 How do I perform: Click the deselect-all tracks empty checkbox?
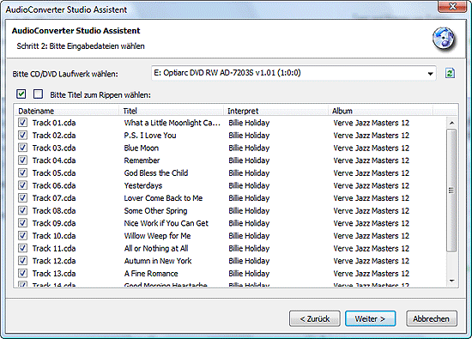(38, 94)
